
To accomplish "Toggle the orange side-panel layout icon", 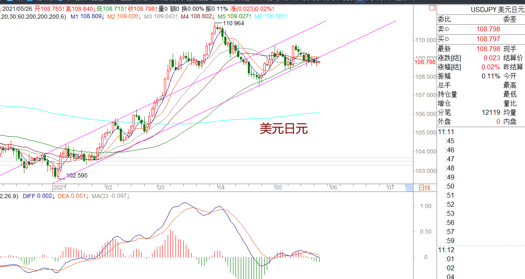I will pos(432,8).
